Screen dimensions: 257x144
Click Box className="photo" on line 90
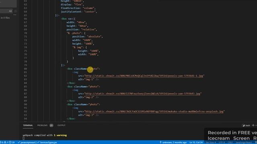83,104
